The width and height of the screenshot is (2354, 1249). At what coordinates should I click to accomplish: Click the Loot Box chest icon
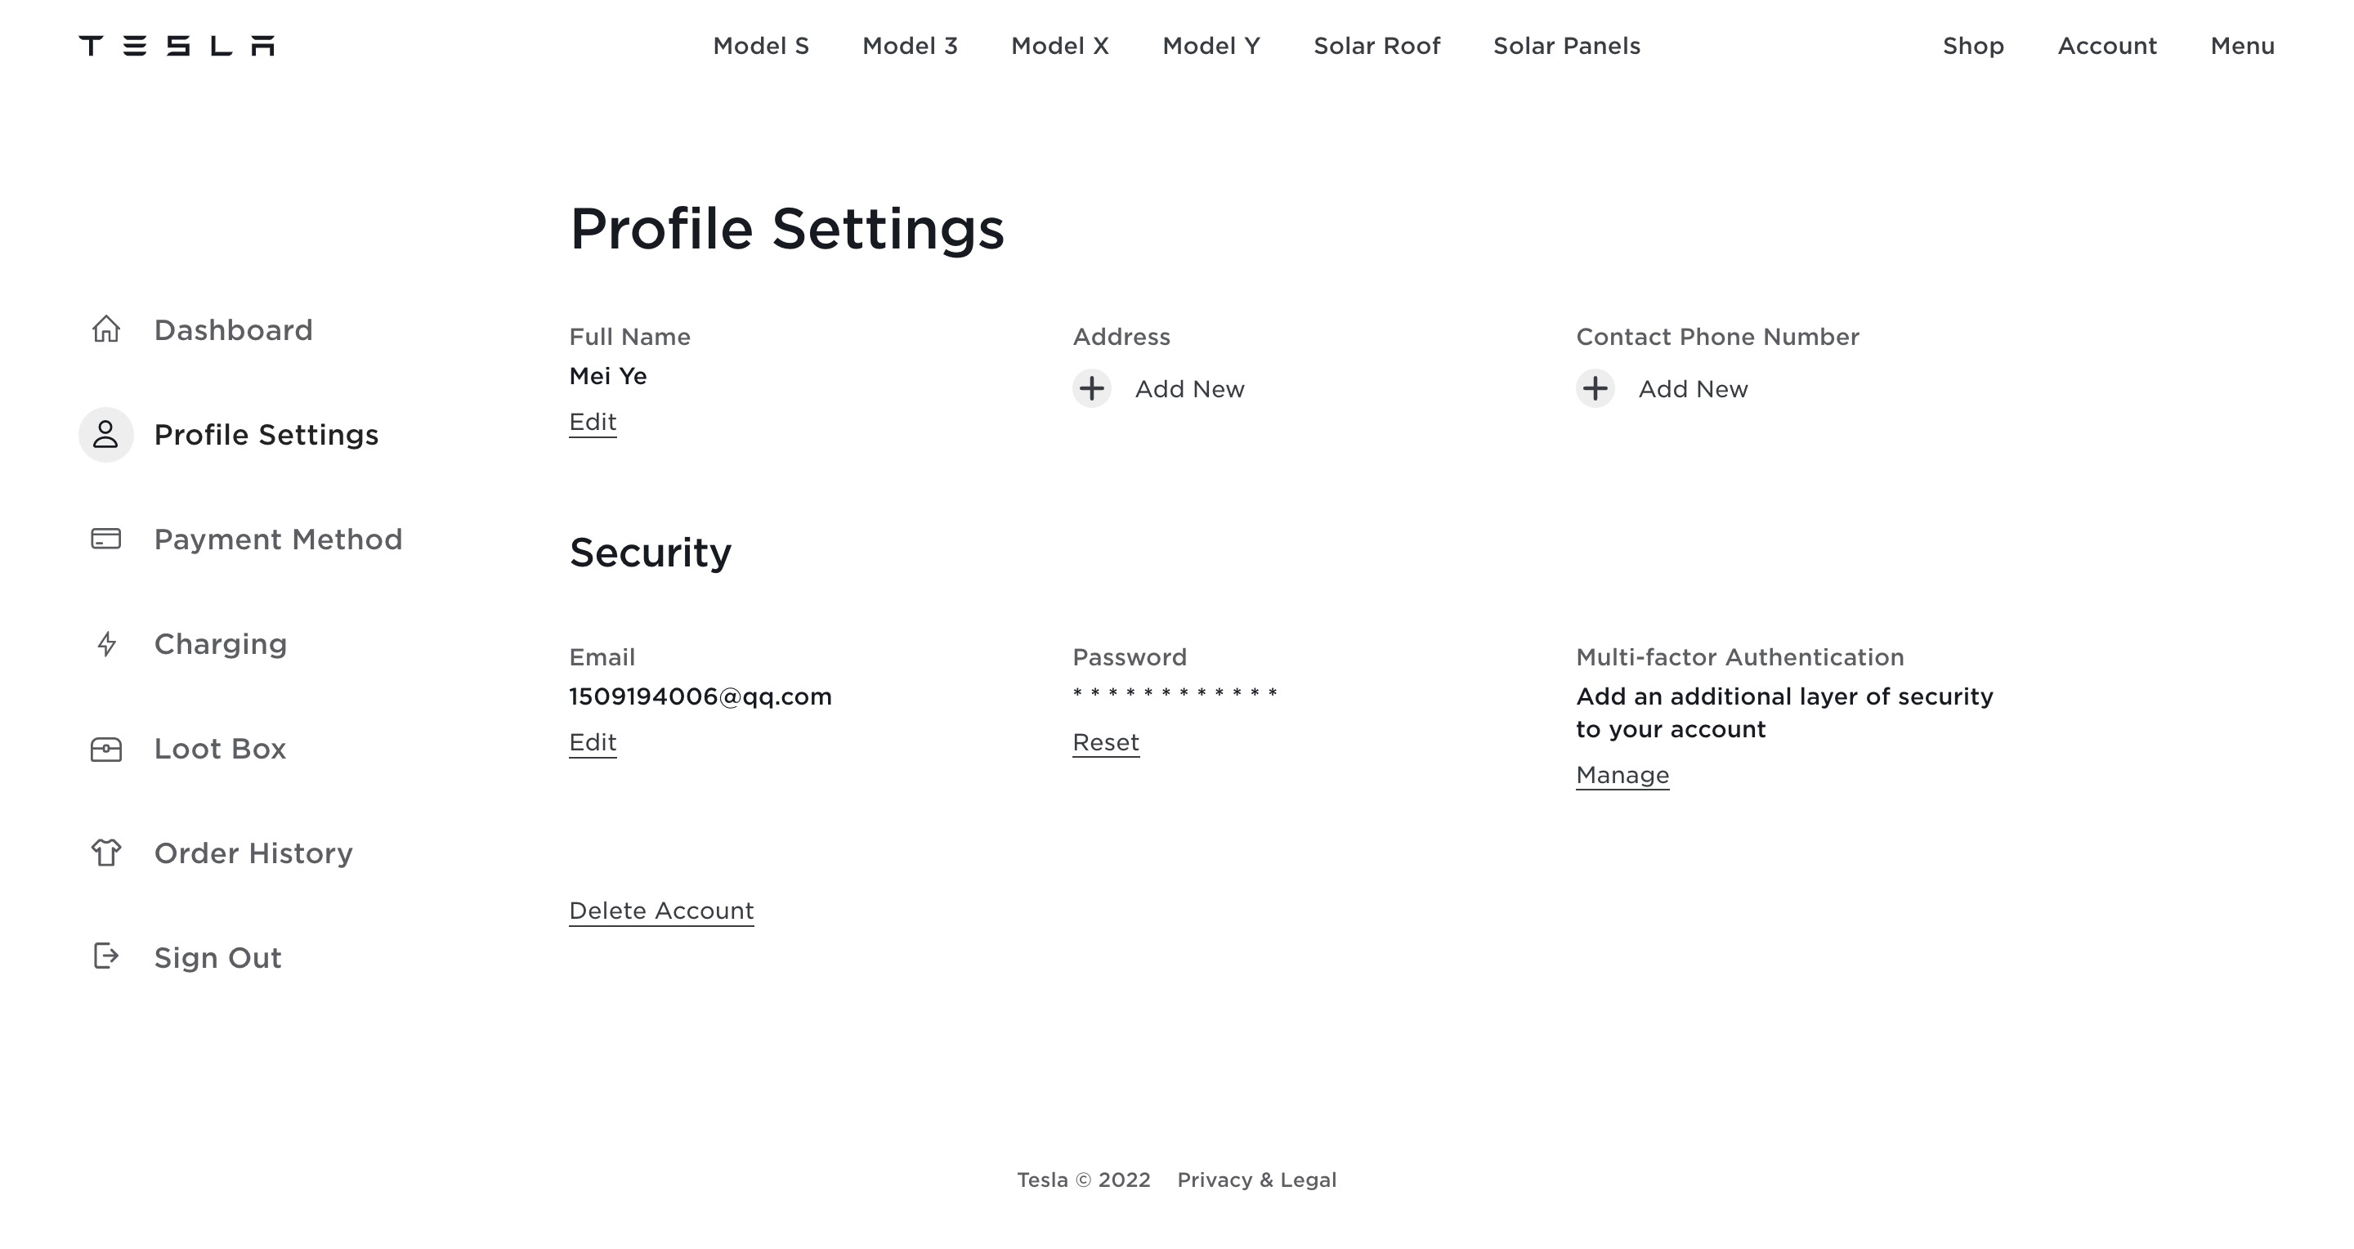pos(106,750)
